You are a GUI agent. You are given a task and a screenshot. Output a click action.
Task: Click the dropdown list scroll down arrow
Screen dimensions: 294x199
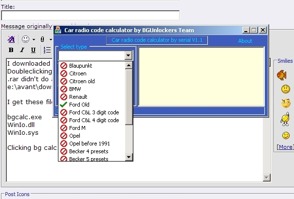[x=129, y=157]
